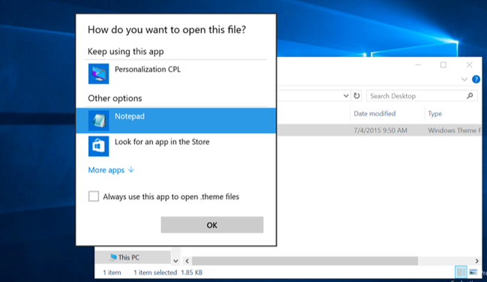
Task: Click the Windows Theme file type cell
Action: [x=455, y=130]
